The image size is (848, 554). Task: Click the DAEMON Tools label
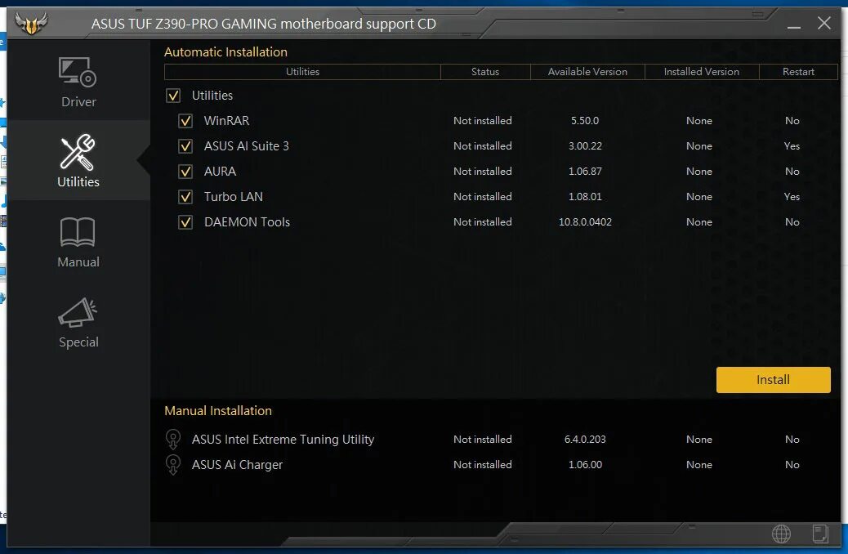(x=248, y=222)
